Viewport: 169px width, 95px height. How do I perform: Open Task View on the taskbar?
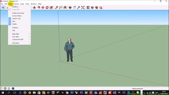pyautogui.click(x=15, y=93)
